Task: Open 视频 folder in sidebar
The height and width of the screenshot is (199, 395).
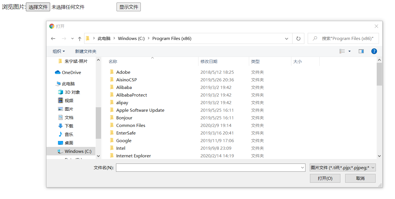Action: click(66, 100)
